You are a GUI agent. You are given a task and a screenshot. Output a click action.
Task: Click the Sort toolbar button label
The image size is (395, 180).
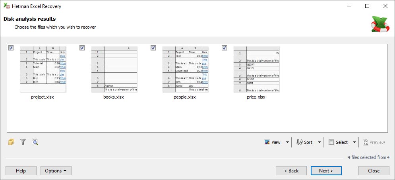point(308,142)
